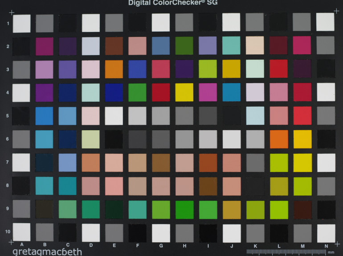Click the row label '10'

[x=8, y=232]
